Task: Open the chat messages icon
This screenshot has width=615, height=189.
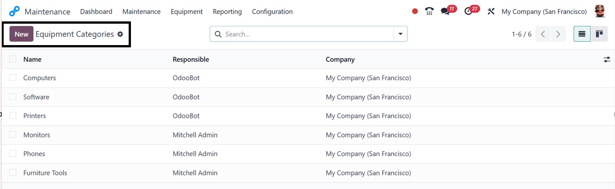Action: 445,11
